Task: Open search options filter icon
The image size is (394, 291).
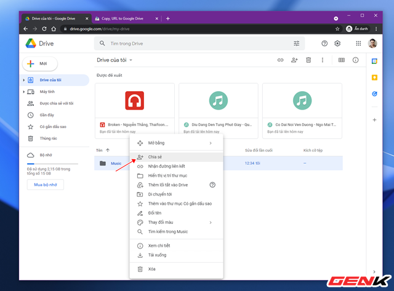Action: pos(297,44)
